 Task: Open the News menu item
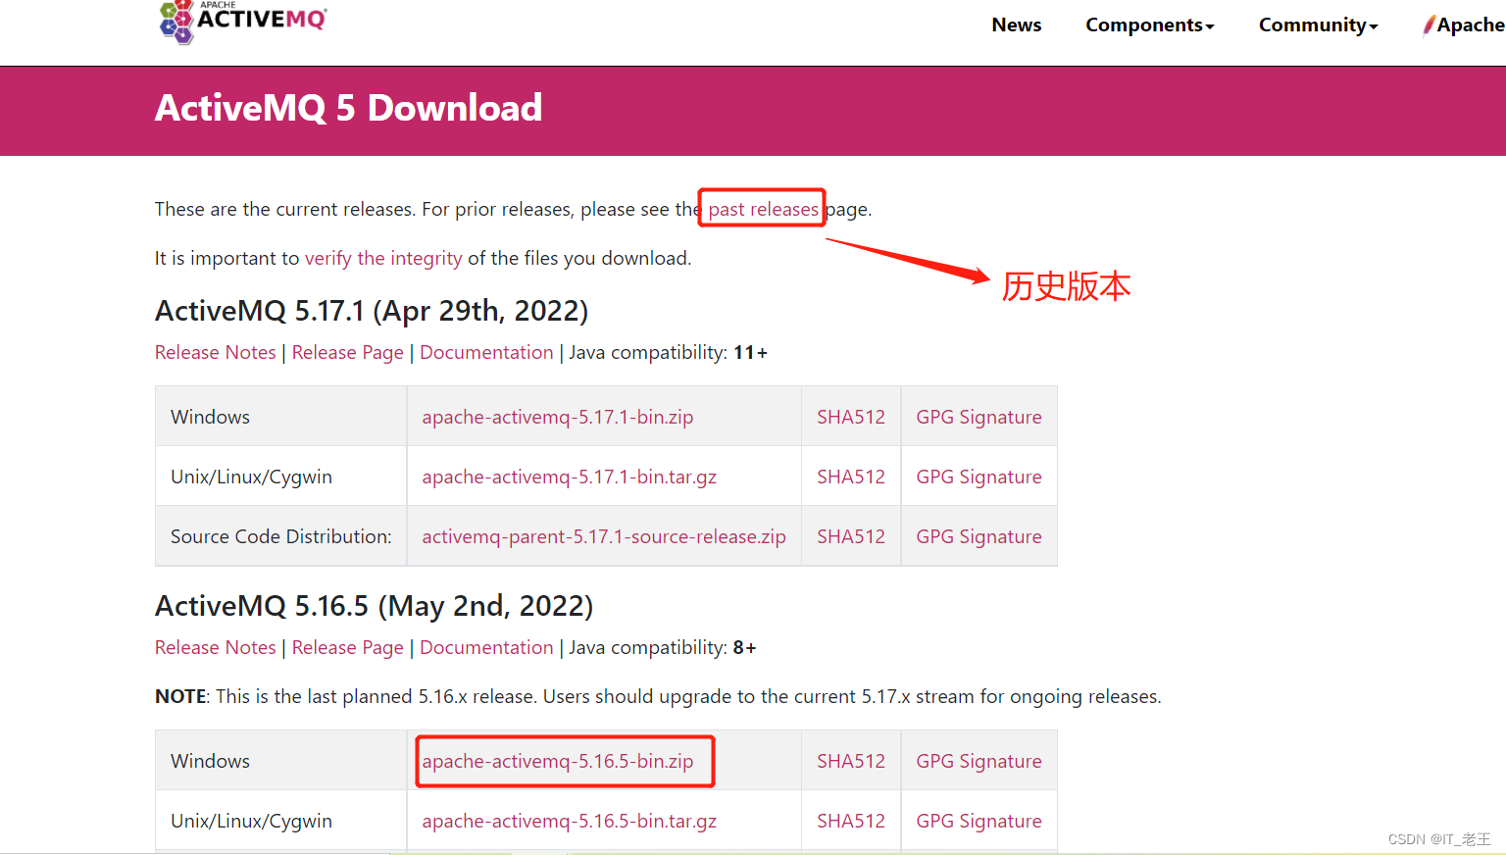[x=1016, y=25]
